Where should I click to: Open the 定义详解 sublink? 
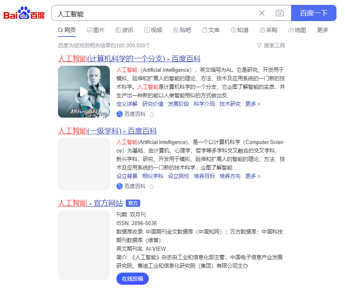(127, 104)
